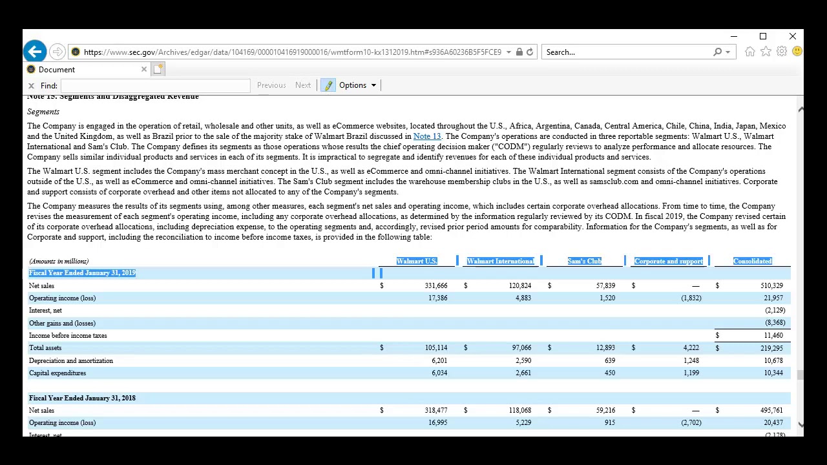Screen dimensions: 827x465
Task: Click the scrollbar up arrow
Action: (x=801, y=110)
